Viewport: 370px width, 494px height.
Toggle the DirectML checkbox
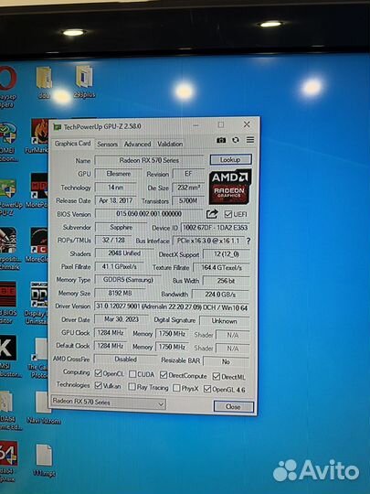(217, 376)
